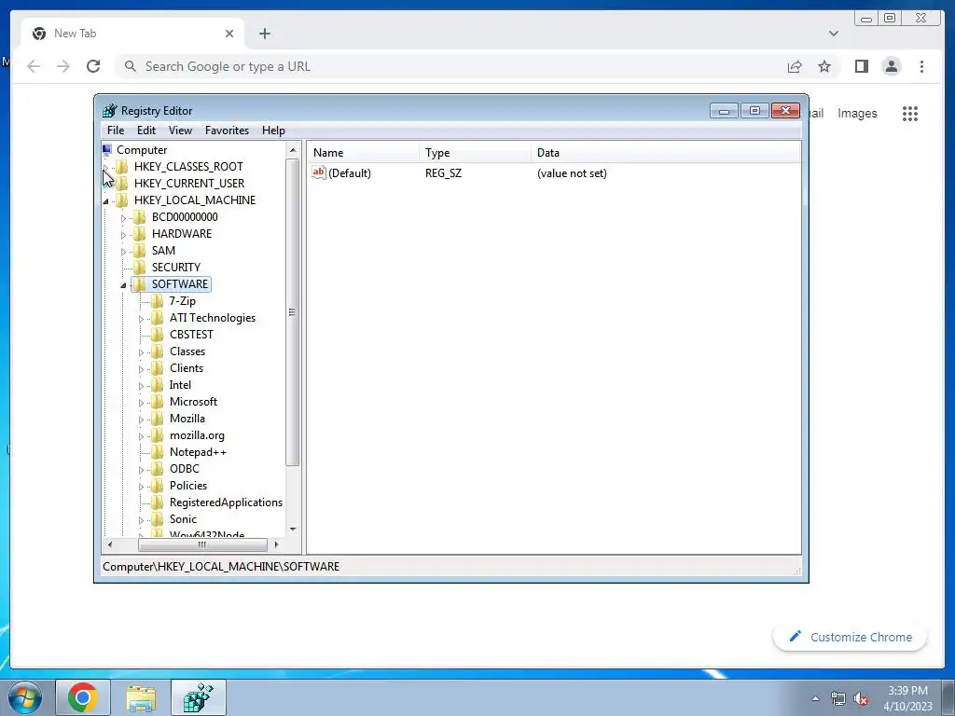Collapse the HKEY_LOCAL_MACHINE key
The height and width of the screenshot is (716, 955).
coord(106,201)
